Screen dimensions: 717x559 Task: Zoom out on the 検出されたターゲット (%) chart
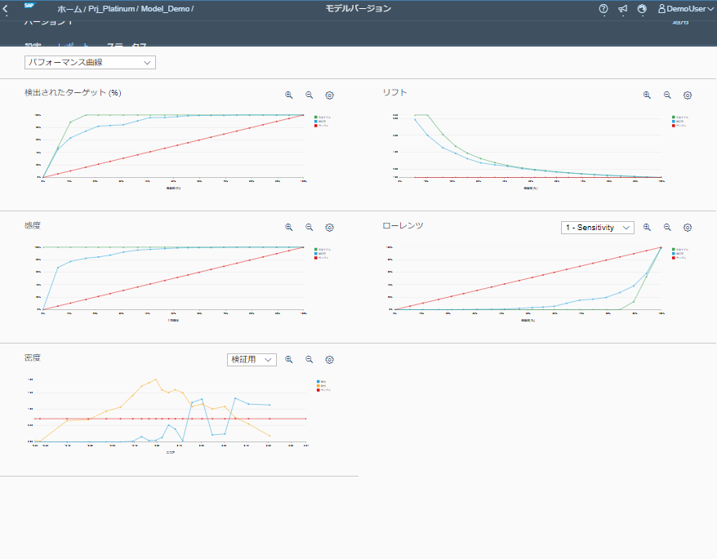[x=310, y=95]
